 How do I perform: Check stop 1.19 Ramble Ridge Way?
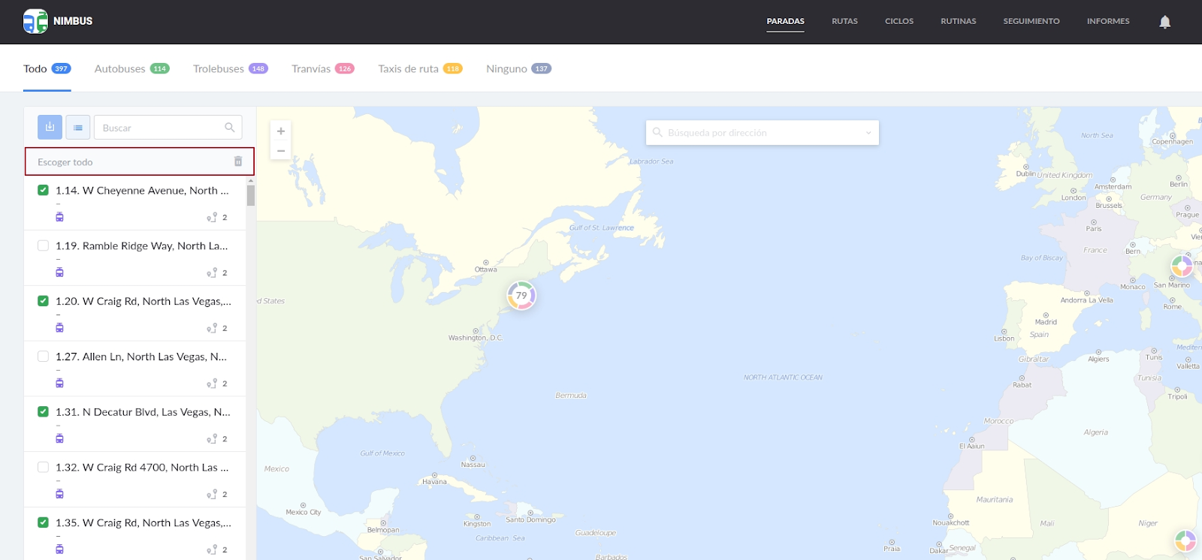[x=44, y=245]
